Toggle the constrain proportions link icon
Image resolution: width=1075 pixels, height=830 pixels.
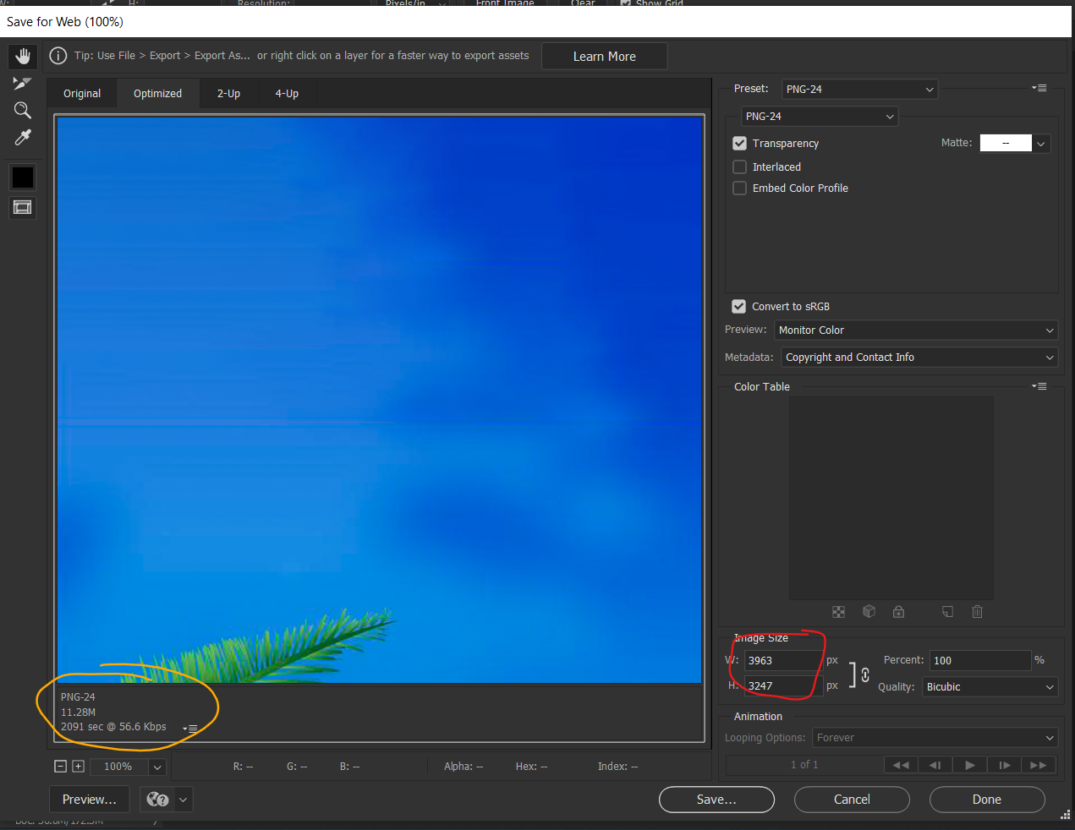[865, 674]
